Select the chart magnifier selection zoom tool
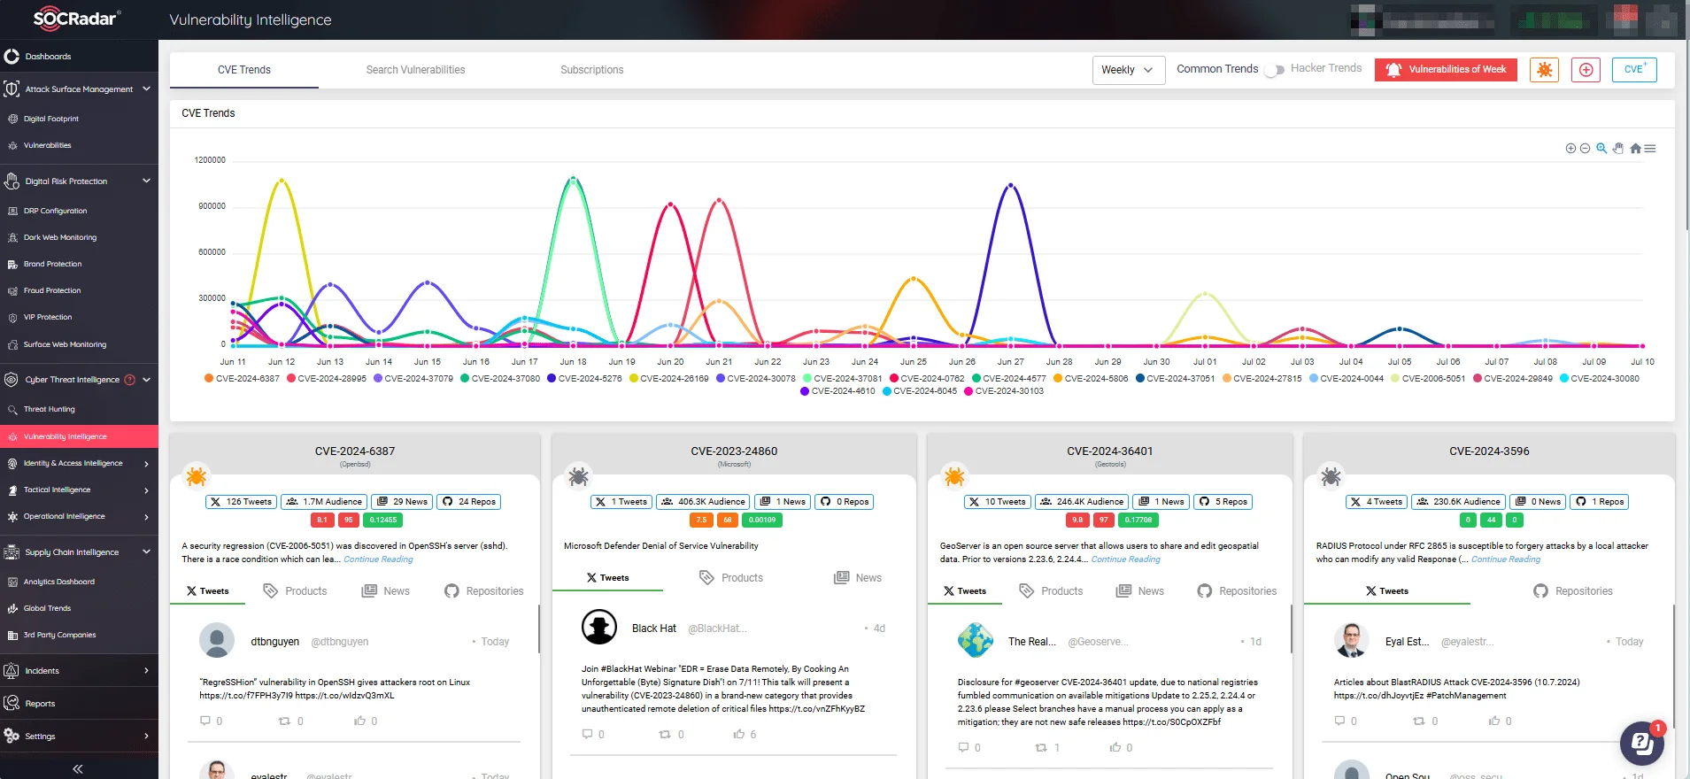 [x=1601, y=149]
